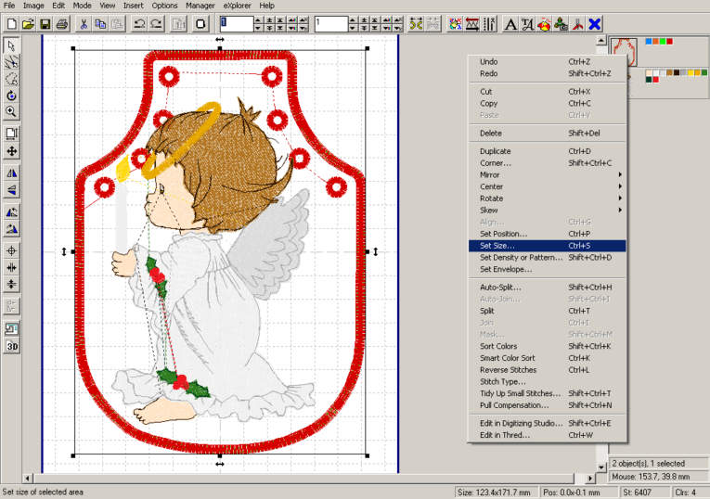The width and height of the screenshot is (710, 499).
Task: Click the Cut scissors icon
Action: (84, 23)
